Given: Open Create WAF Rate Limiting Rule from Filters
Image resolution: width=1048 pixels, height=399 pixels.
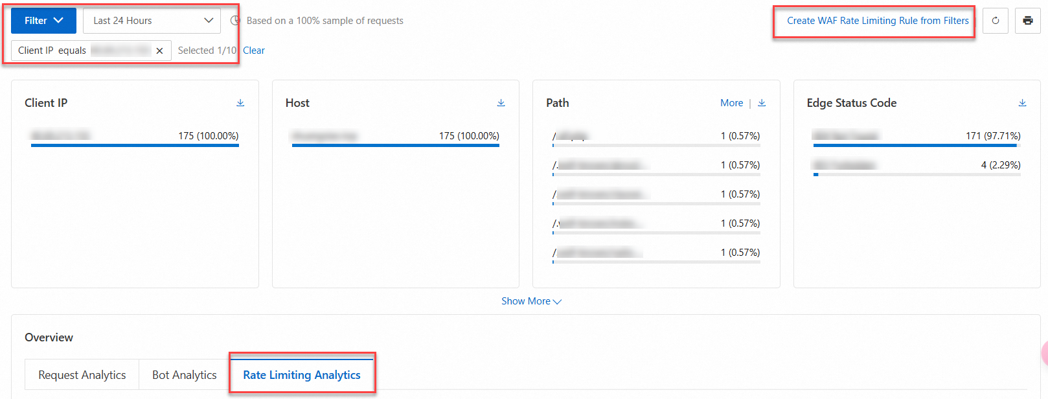Looking at the screenshot, I should click(878, 21).
